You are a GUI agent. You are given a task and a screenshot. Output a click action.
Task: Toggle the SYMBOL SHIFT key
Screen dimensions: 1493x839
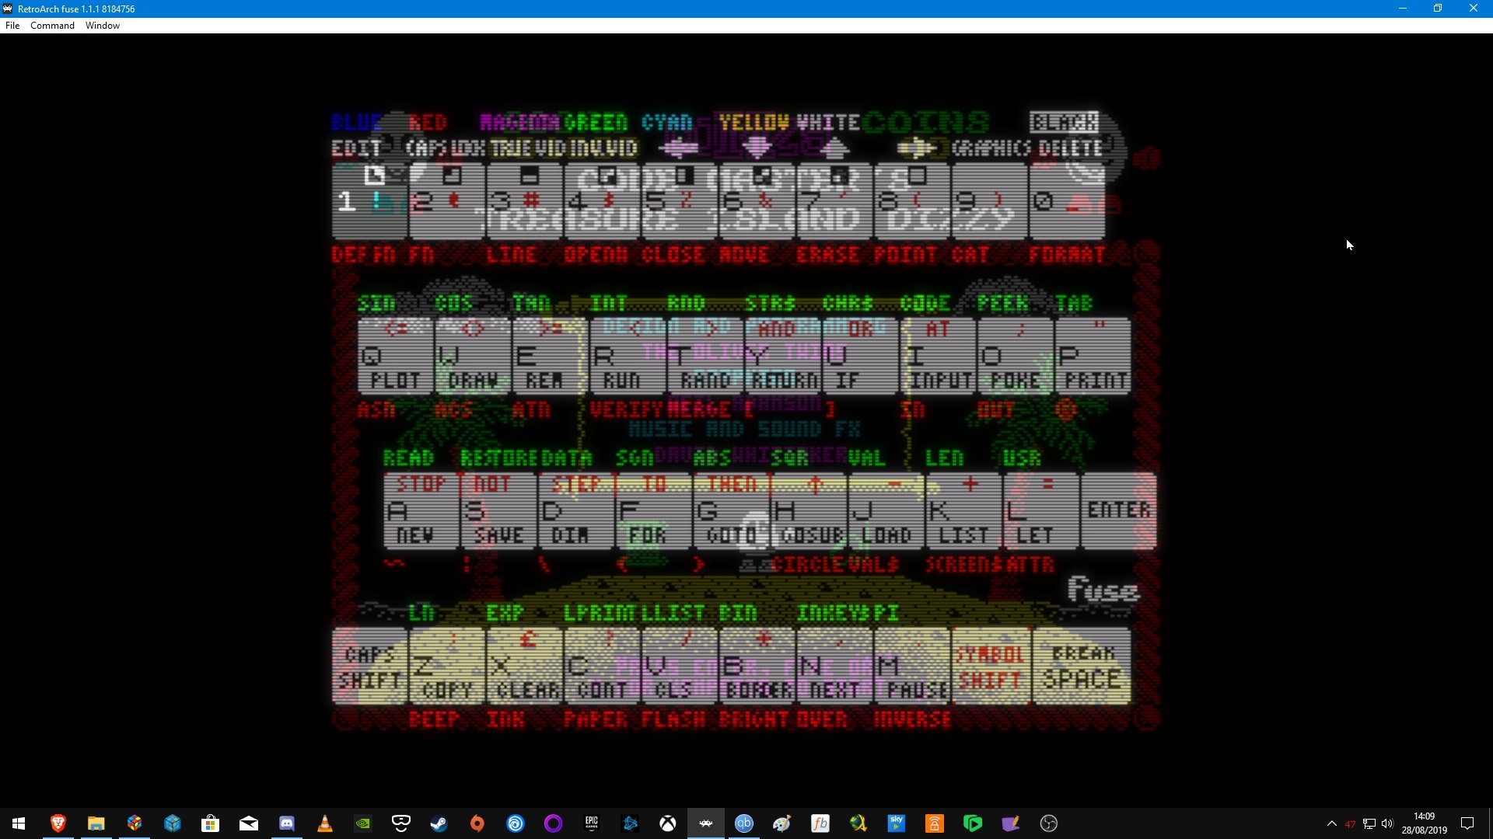[x=989, y=667]
